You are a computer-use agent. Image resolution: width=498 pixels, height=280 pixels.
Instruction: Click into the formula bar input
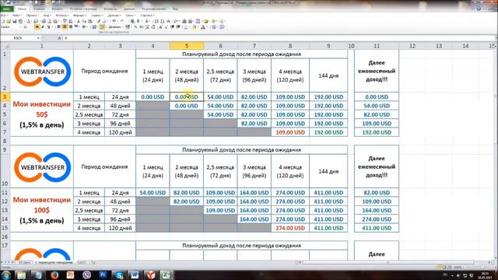click(279, 38)
